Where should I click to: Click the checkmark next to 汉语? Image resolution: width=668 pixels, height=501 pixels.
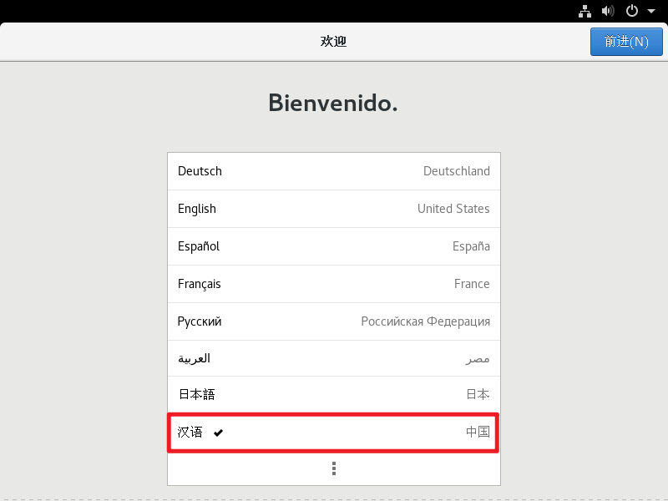218,433
